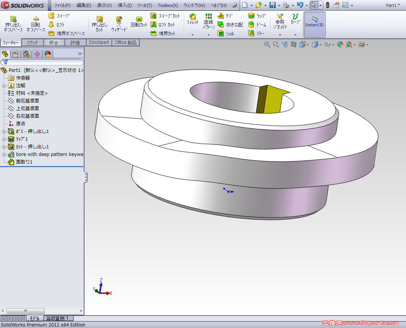Click the Save icon in top toolbar
The height and width of the screenshot is (328, 406).
point(273,5)
